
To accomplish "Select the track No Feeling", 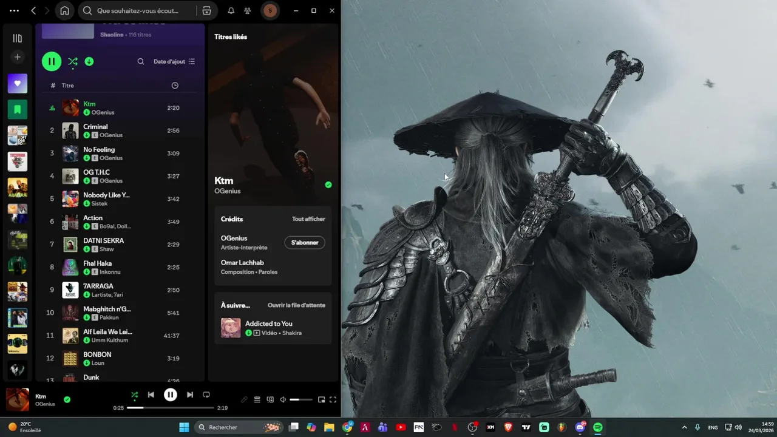I will coord(120,154).
